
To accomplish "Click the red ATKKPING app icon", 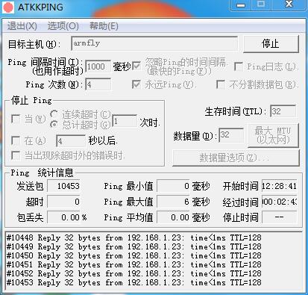I will point(8,7).
